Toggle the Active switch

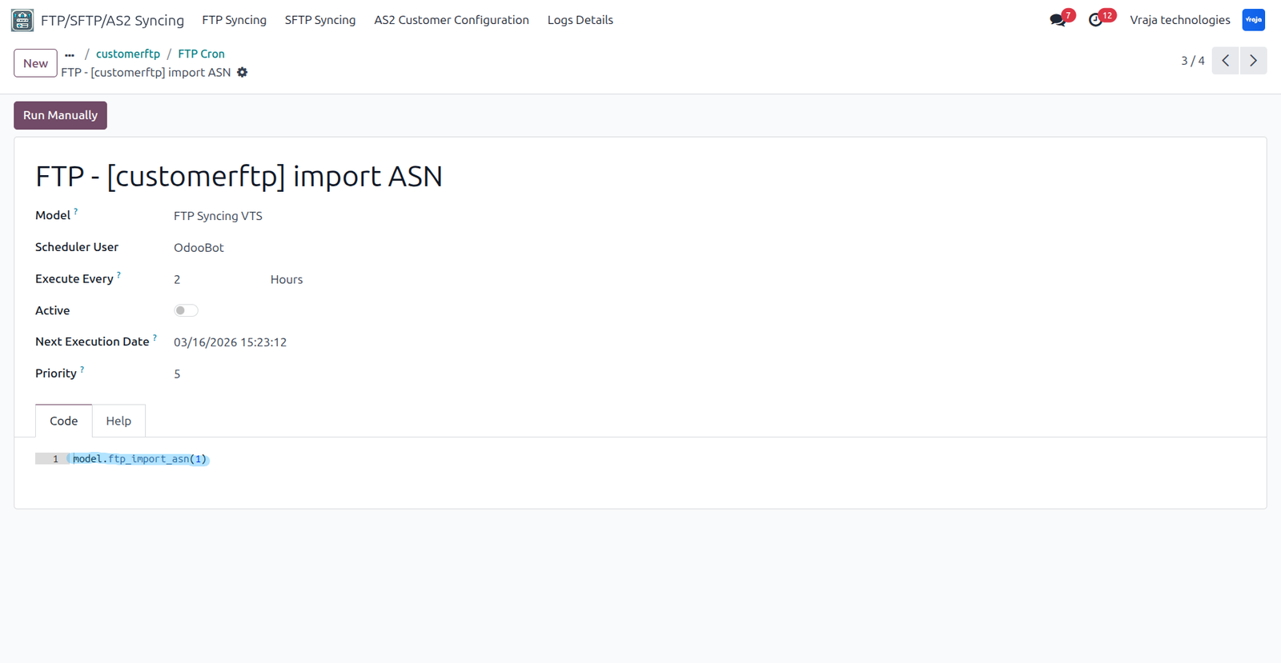click(186, 310)
